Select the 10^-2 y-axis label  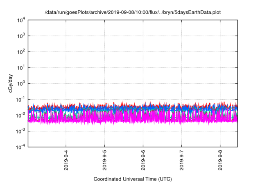point(20,115)
